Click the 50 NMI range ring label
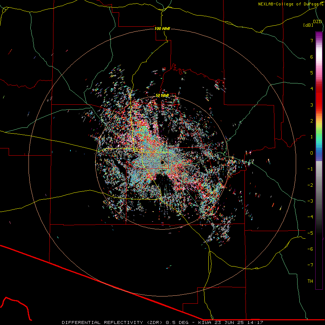The height and width of the screenshot is (325, 325). [162, 95]
